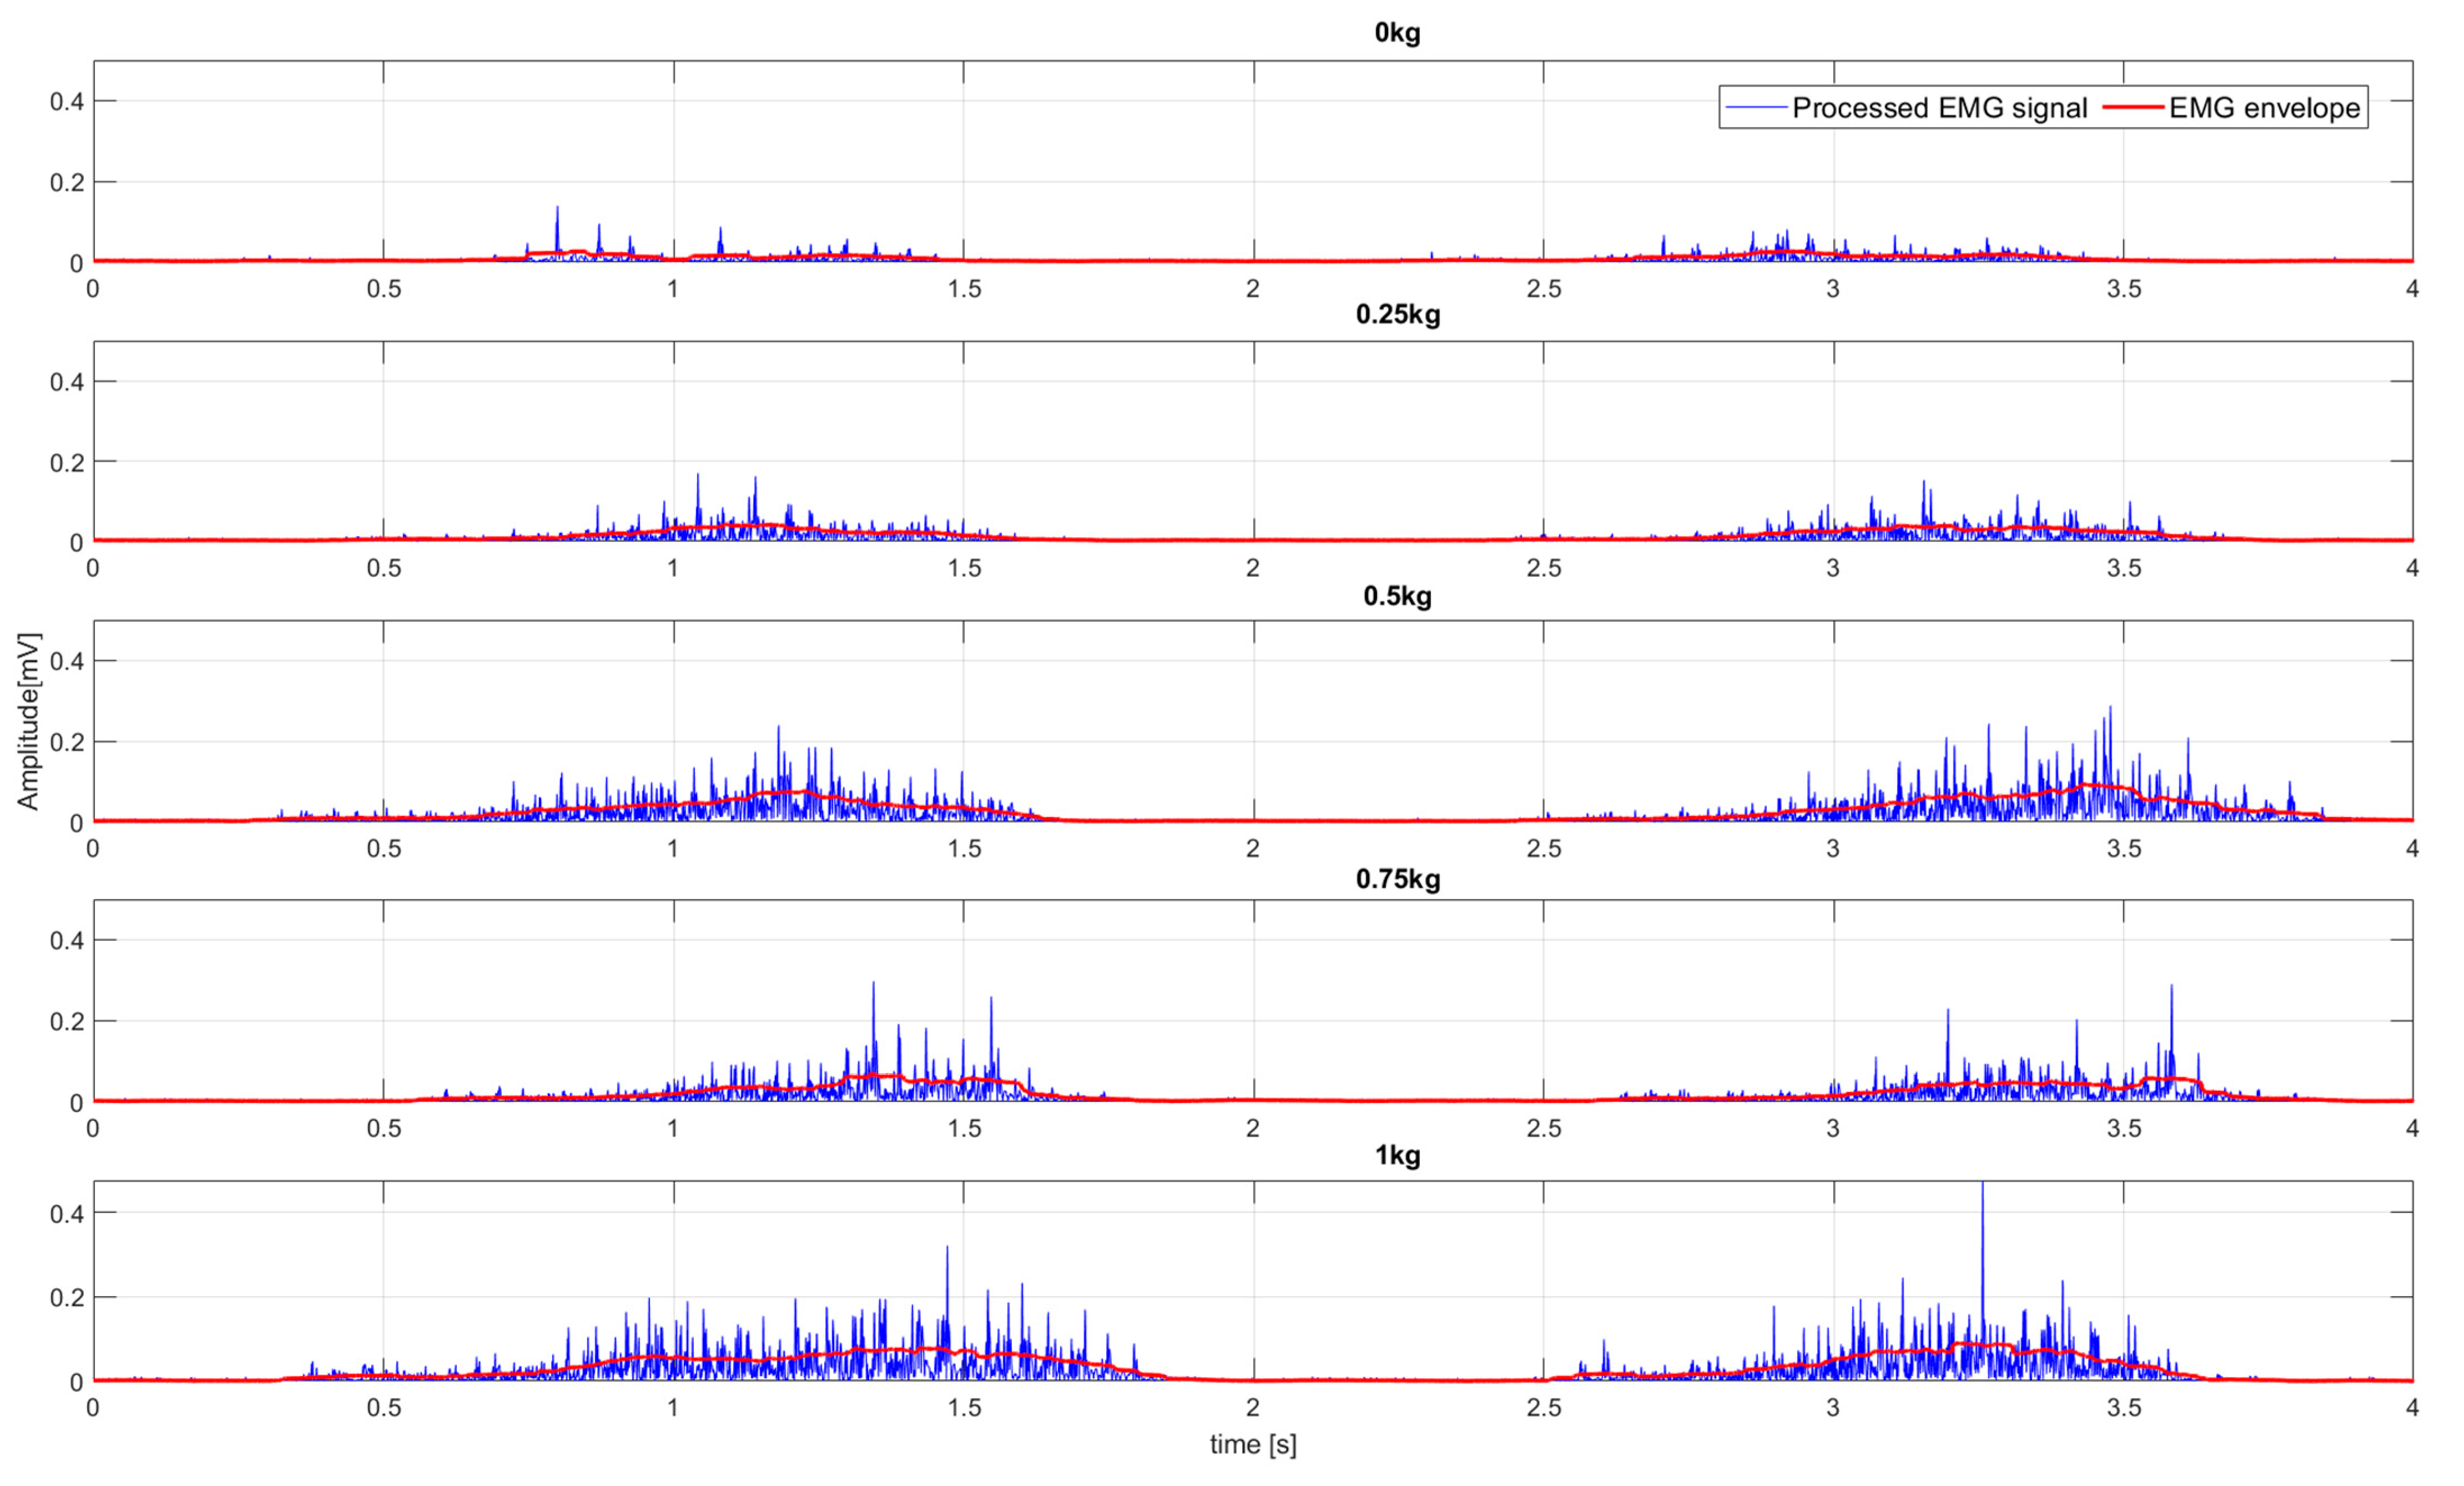
Task: Click the time [s] x-axis label
Action: (x=1252, y=1444)
